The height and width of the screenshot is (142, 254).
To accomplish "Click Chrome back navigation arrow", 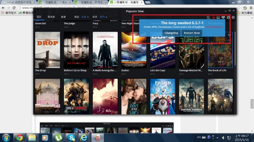I will click(x=3, y=8).
